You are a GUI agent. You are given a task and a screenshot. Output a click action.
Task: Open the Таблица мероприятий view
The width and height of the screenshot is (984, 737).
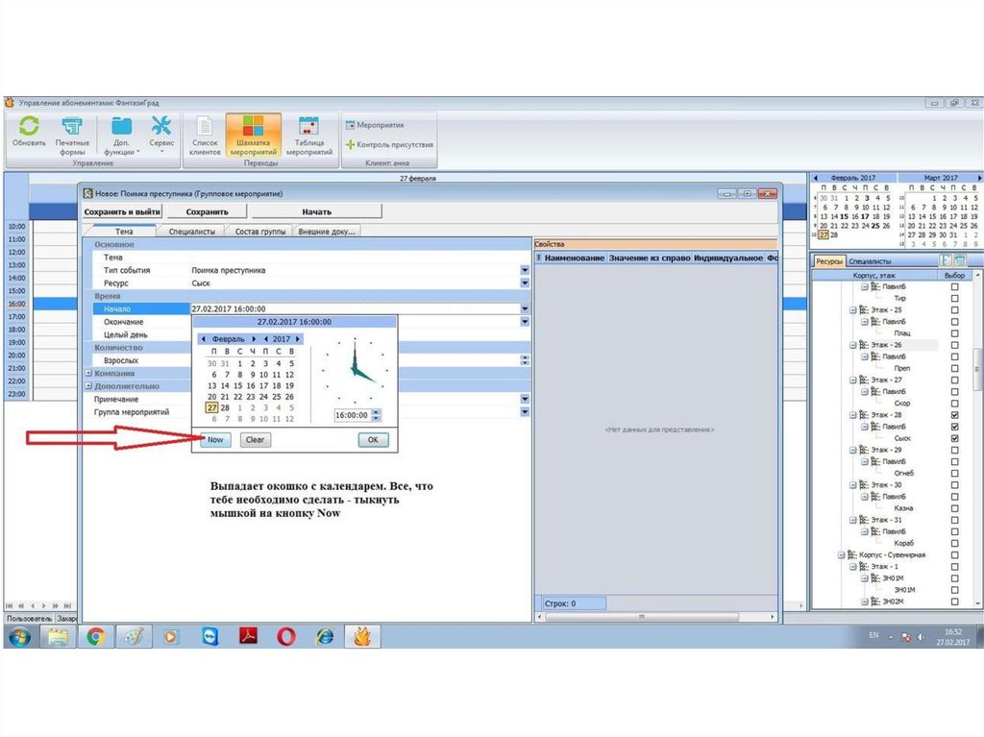click(308, 127)
